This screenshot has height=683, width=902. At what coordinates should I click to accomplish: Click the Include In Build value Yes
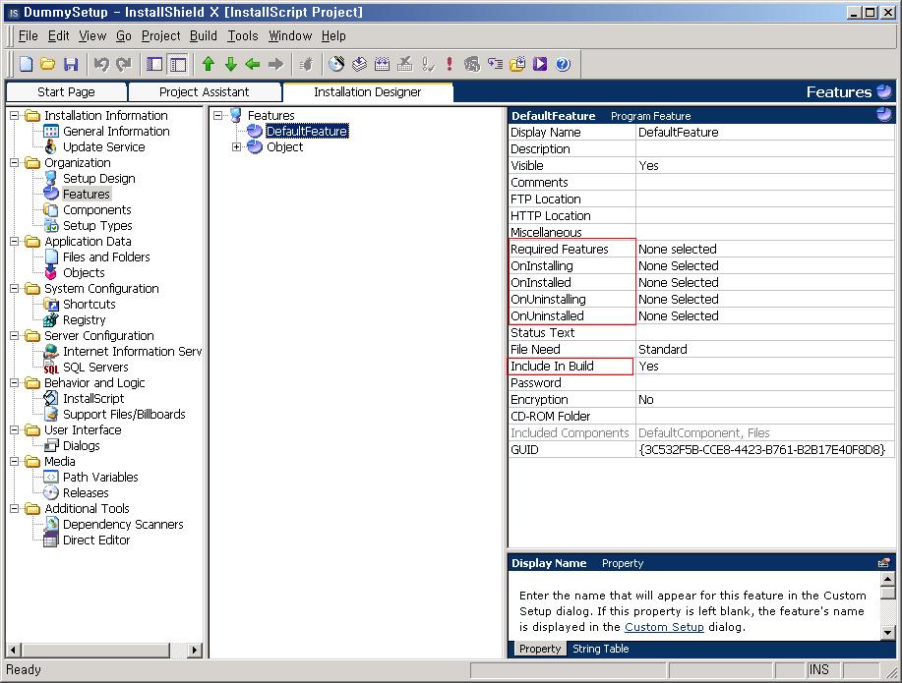765,366
